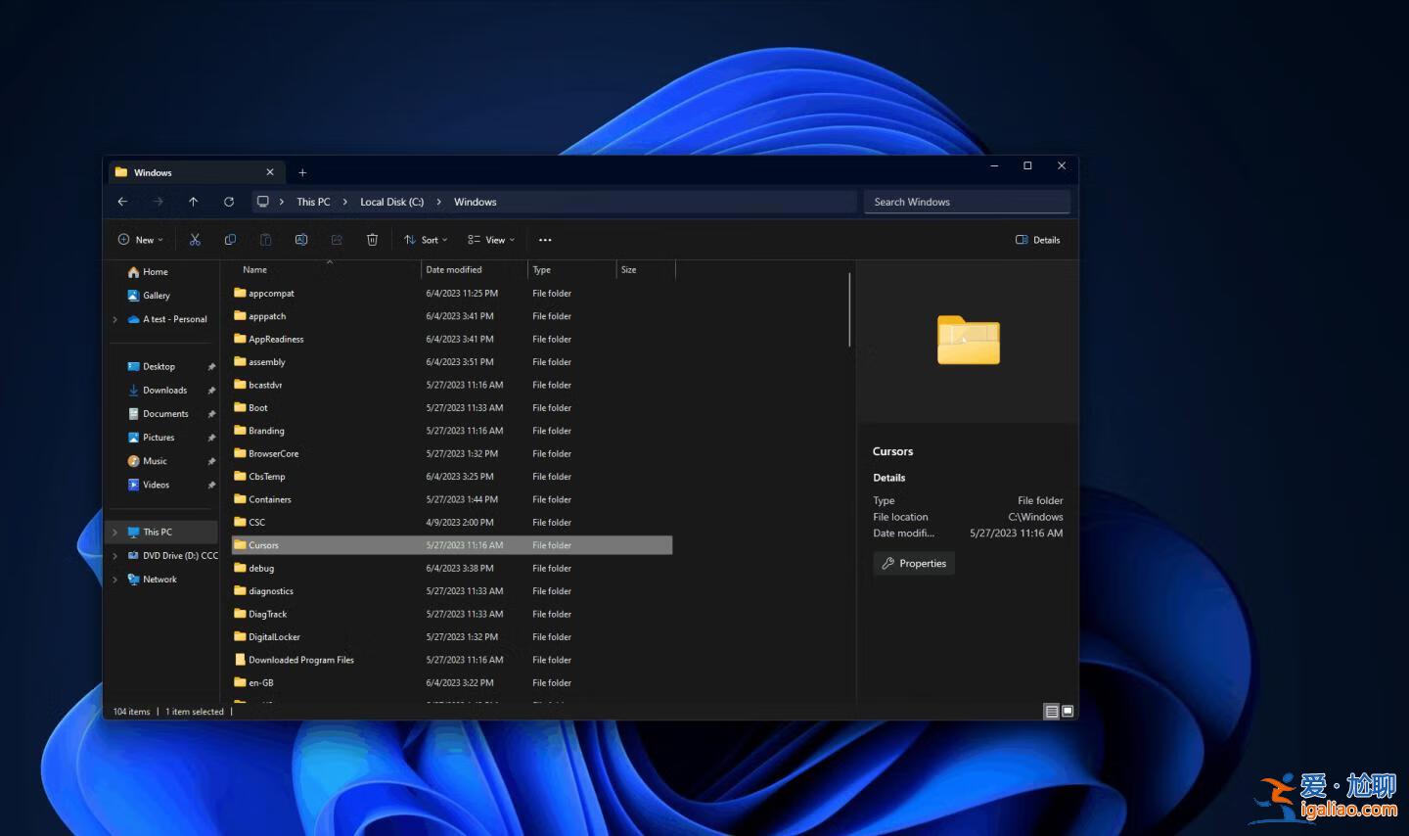Open the See more ellipsis menu
This screenshot has height=836, width=1409.
pos(545,239)
